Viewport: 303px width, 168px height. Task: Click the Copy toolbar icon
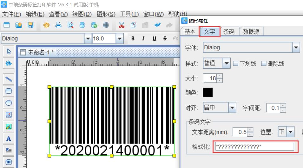click(133, 25)
